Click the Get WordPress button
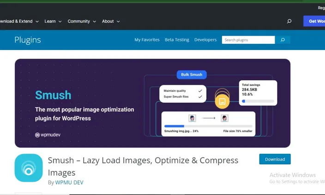This screenshot has width=325, height=195. click(x=314, y=21)
